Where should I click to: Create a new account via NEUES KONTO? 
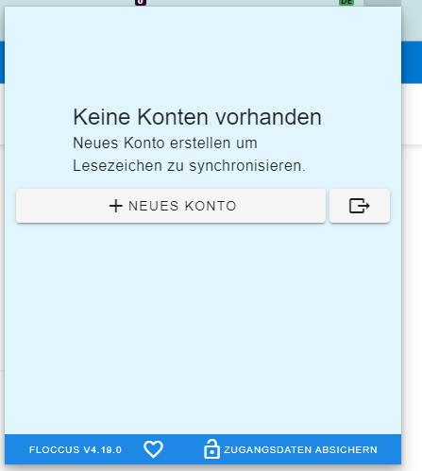(x=171, y=206)
